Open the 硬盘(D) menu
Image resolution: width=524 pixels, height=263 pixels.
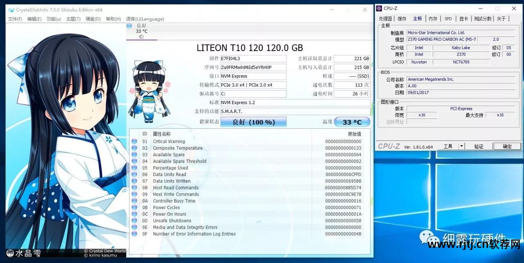point(93,19)
